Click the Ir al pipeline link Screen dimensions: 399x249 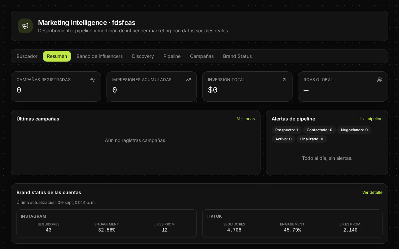(x=371, y=119)
